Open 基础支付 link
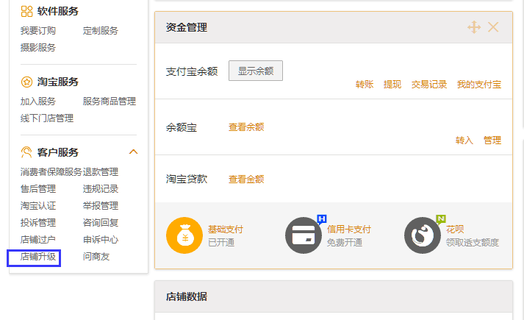Image resolution: width=524 pixels, height=320 pixels. click(x=226, y=230)
